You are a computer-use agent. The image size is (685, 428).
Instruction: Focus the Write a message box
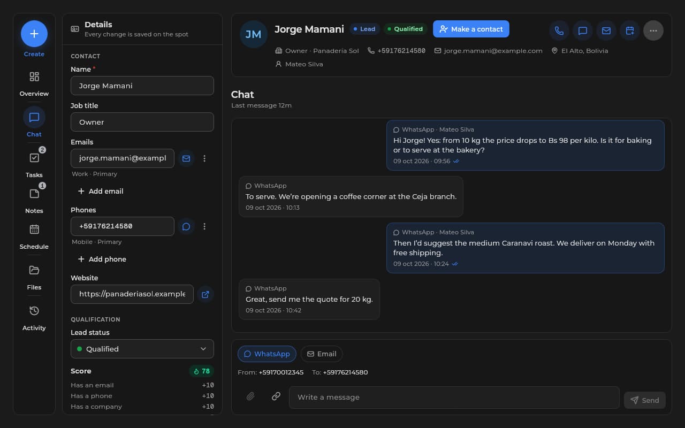[454, 398]
